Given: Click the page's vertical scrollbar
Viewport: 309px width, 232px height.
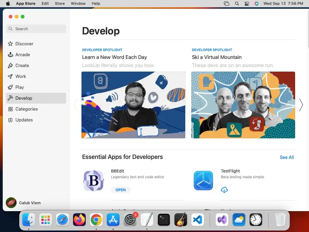Looking at the screenshot, I should pos(308,29).
